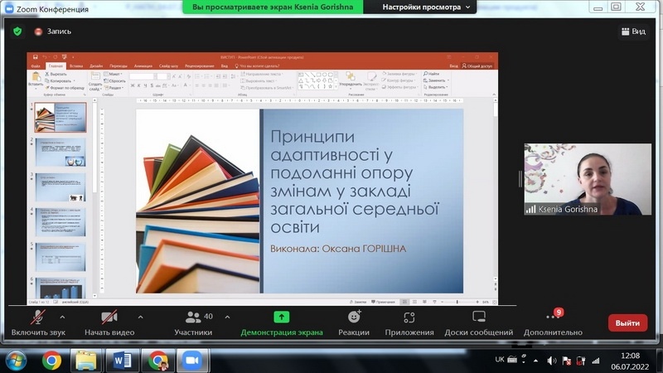The height and width of the screenshot is (373, 663).
Task: Open the green encryption shield info
Action: 17,31
